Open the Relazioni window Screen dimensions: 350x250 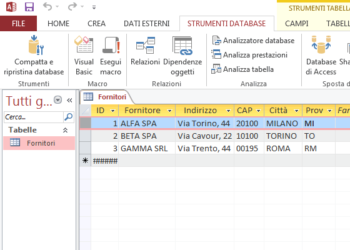coord(145,51)
